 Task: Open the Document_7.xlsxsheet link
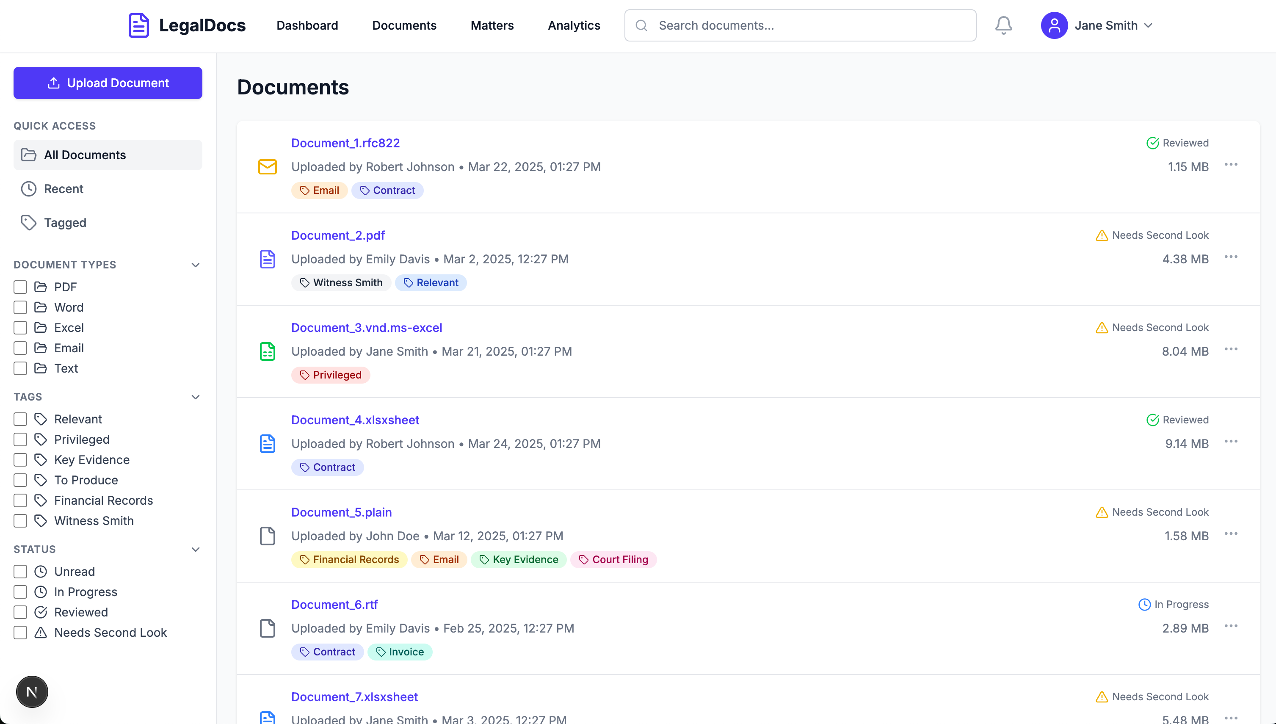point(354,696)
